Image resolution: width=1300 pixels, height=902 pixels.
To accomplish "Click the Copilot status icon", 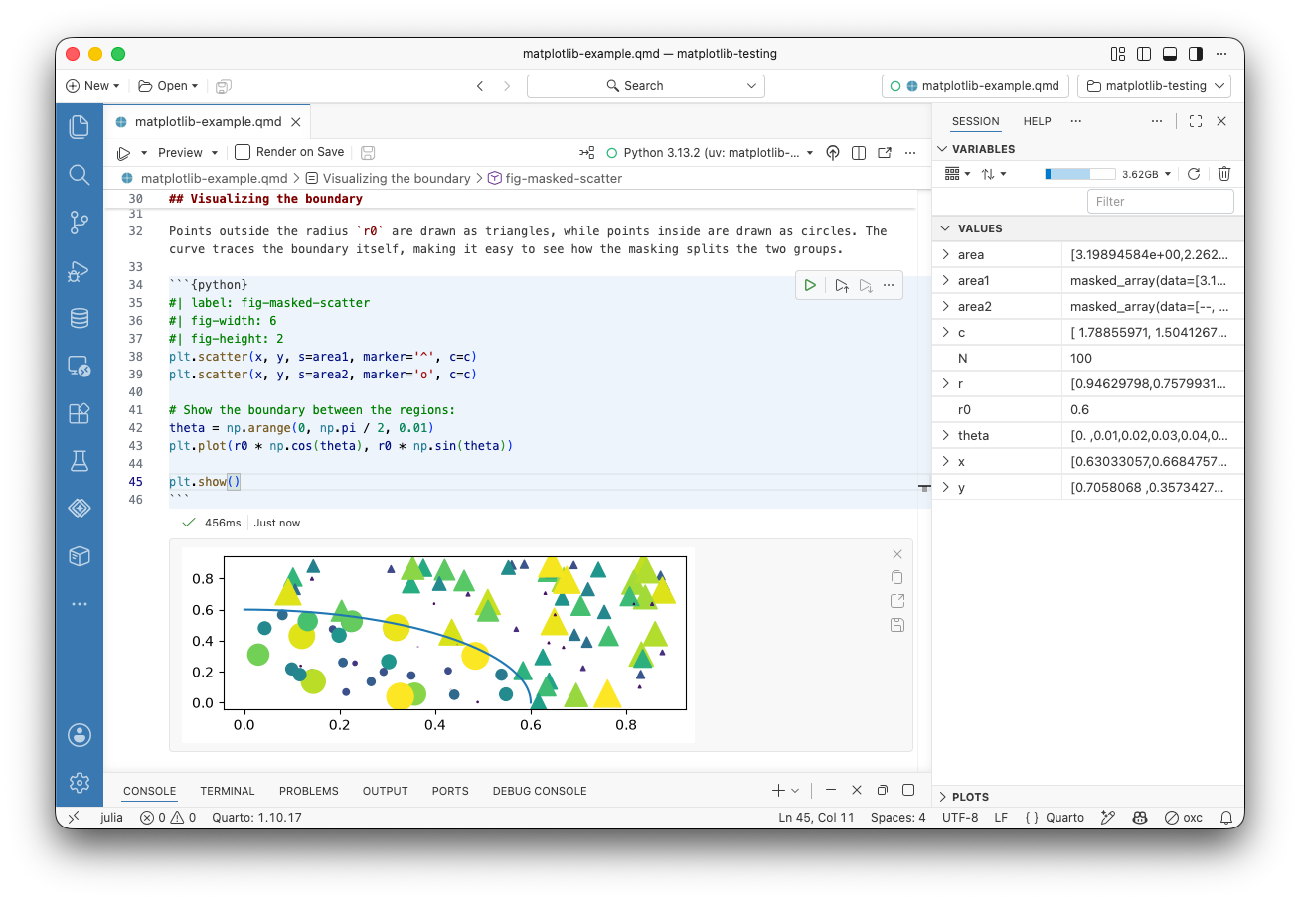I will coord(1140,818).
